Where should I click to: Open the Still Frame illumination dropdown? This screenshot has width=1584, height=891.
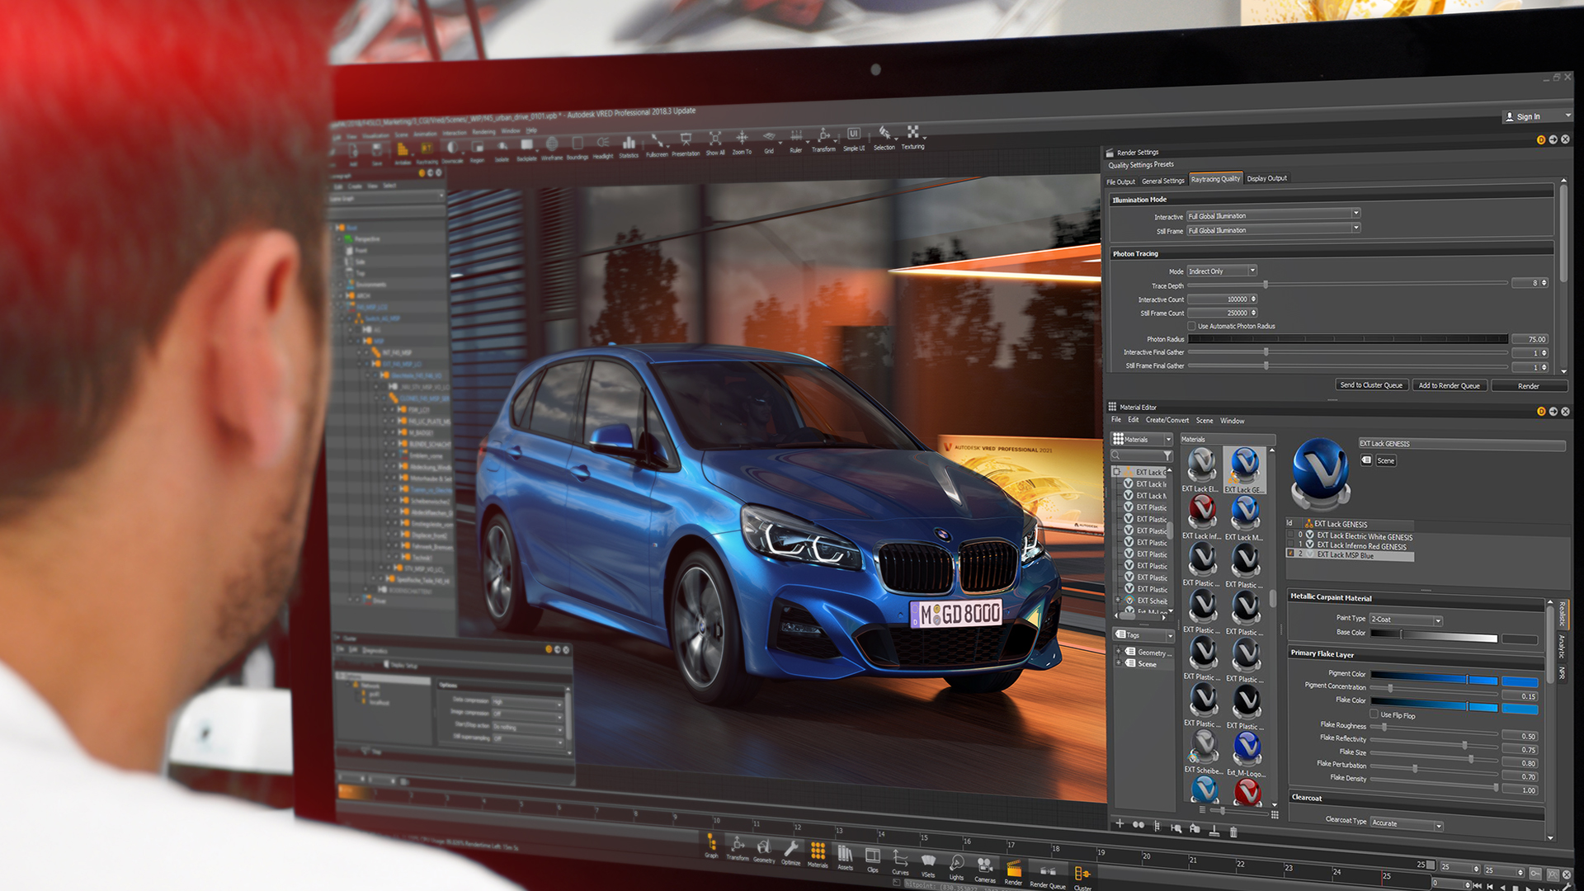[1274, 229]
